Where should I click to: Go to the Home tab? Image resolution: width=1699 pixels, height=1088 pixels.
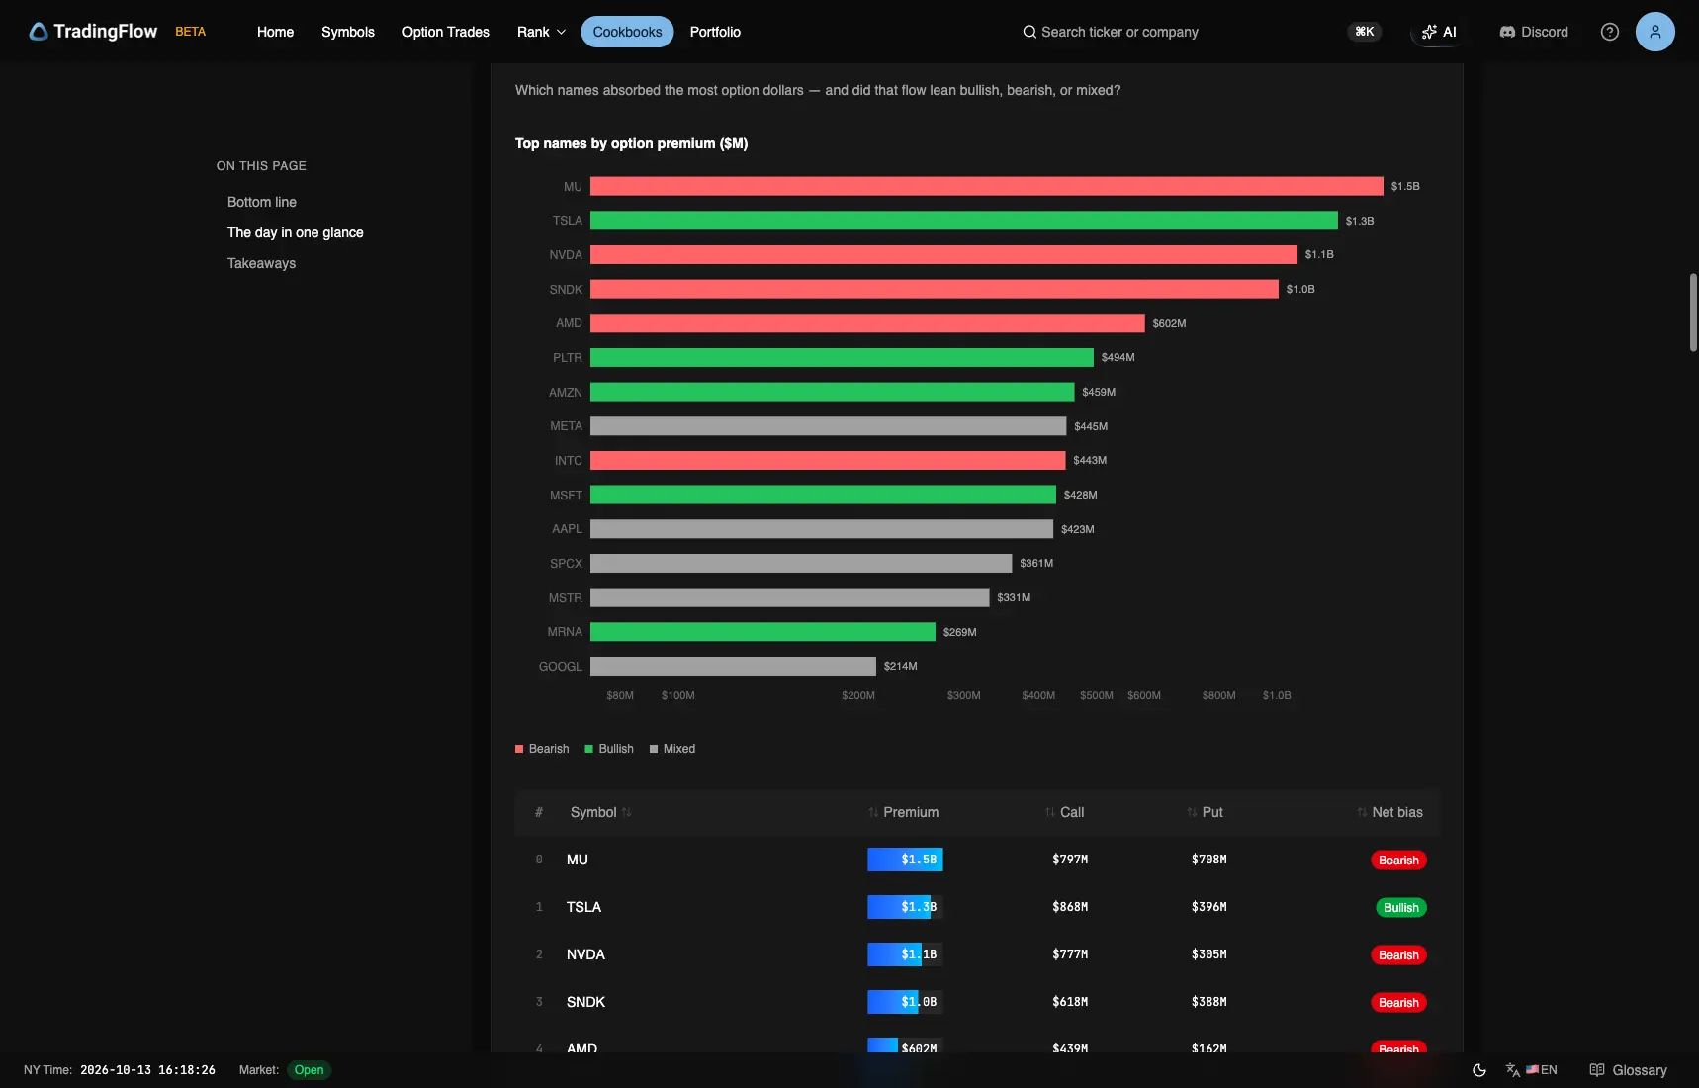pyautogui.click(x=275, y=32)
